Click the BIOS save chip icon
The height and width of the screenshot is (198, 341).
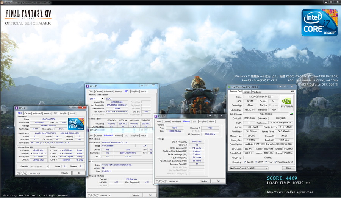[x=291, y=114]
